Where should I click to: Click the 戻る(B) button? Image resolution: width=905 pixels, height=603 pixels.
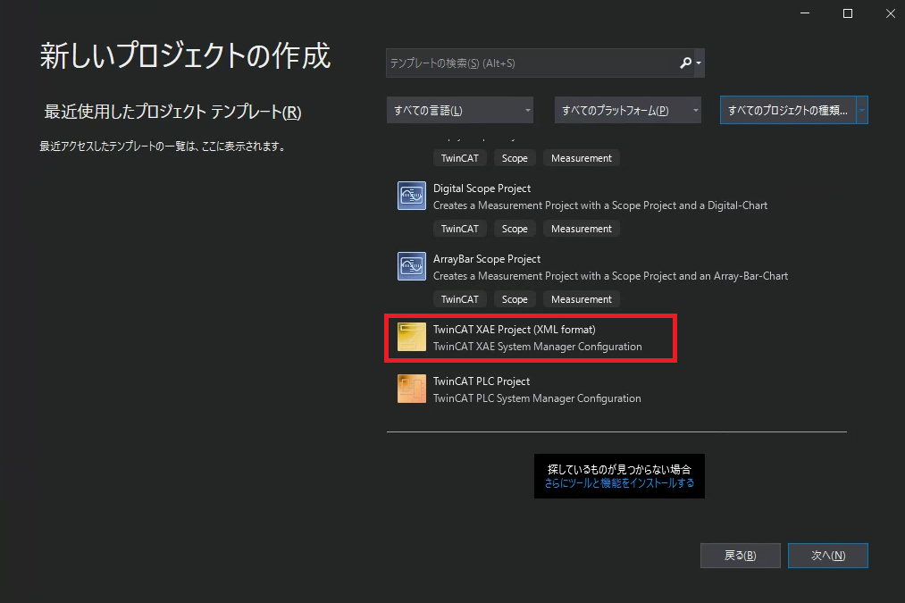(741, 556)
